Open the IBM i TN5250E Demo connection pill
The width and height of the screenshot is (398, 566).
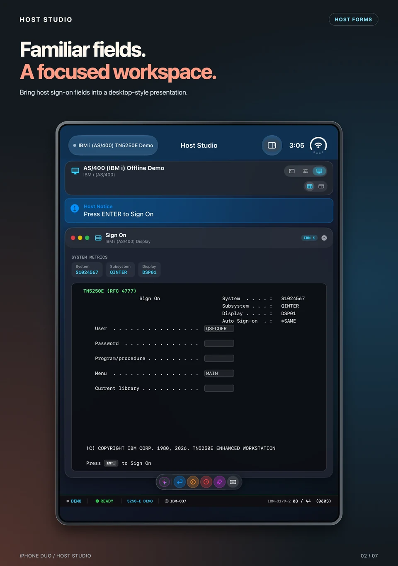tap(113, 145)
